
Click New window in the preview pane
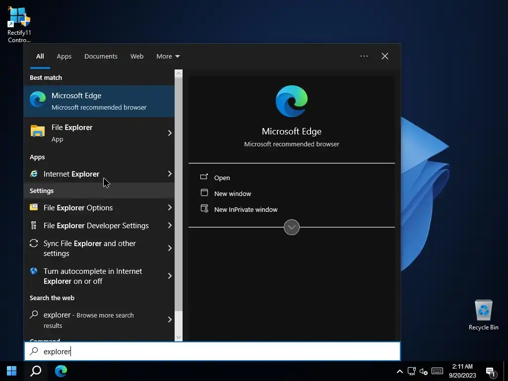(x=233, y=194)
